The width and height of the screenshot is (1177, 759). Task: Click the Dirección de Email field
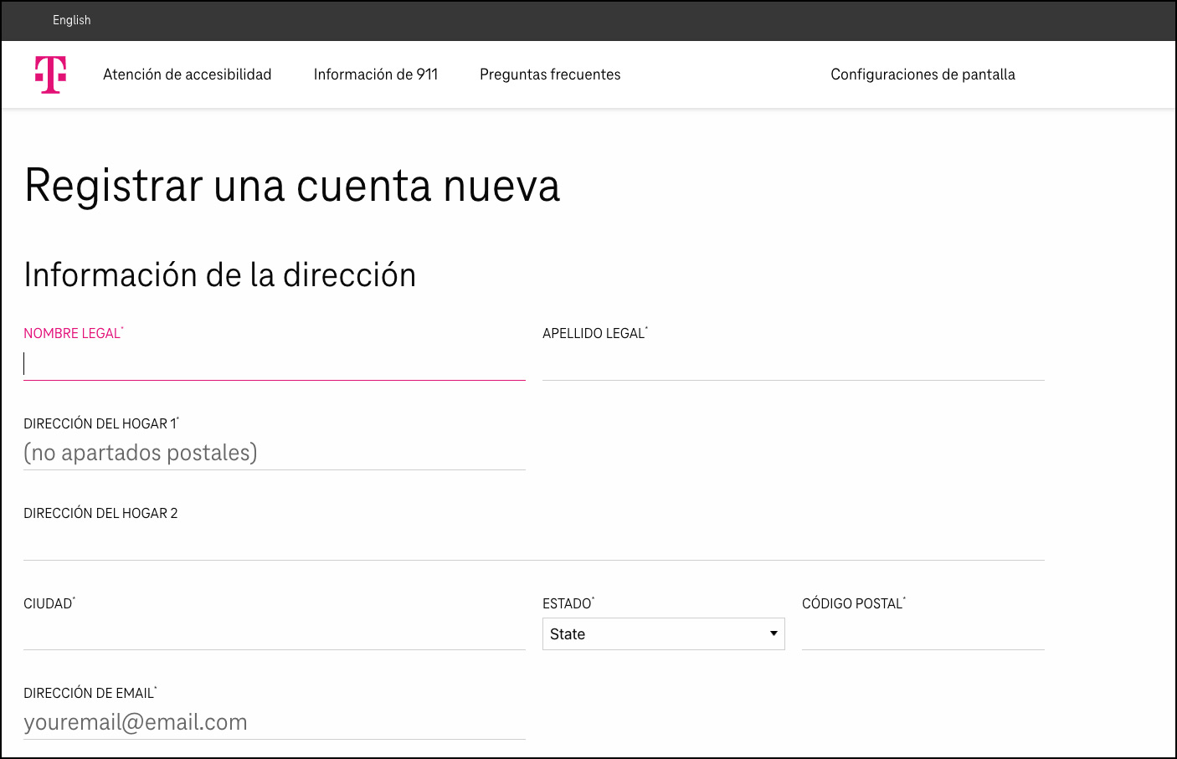click(275, 723)
